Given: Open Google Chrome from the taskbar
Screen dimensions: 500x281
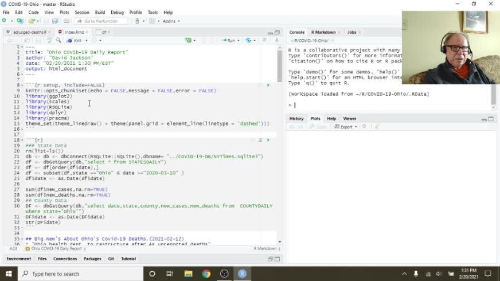Looking at the screenshot, I should point(206,274).
